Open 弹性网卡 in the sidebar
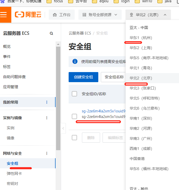179x190 pixels. (x=14, y=174)
